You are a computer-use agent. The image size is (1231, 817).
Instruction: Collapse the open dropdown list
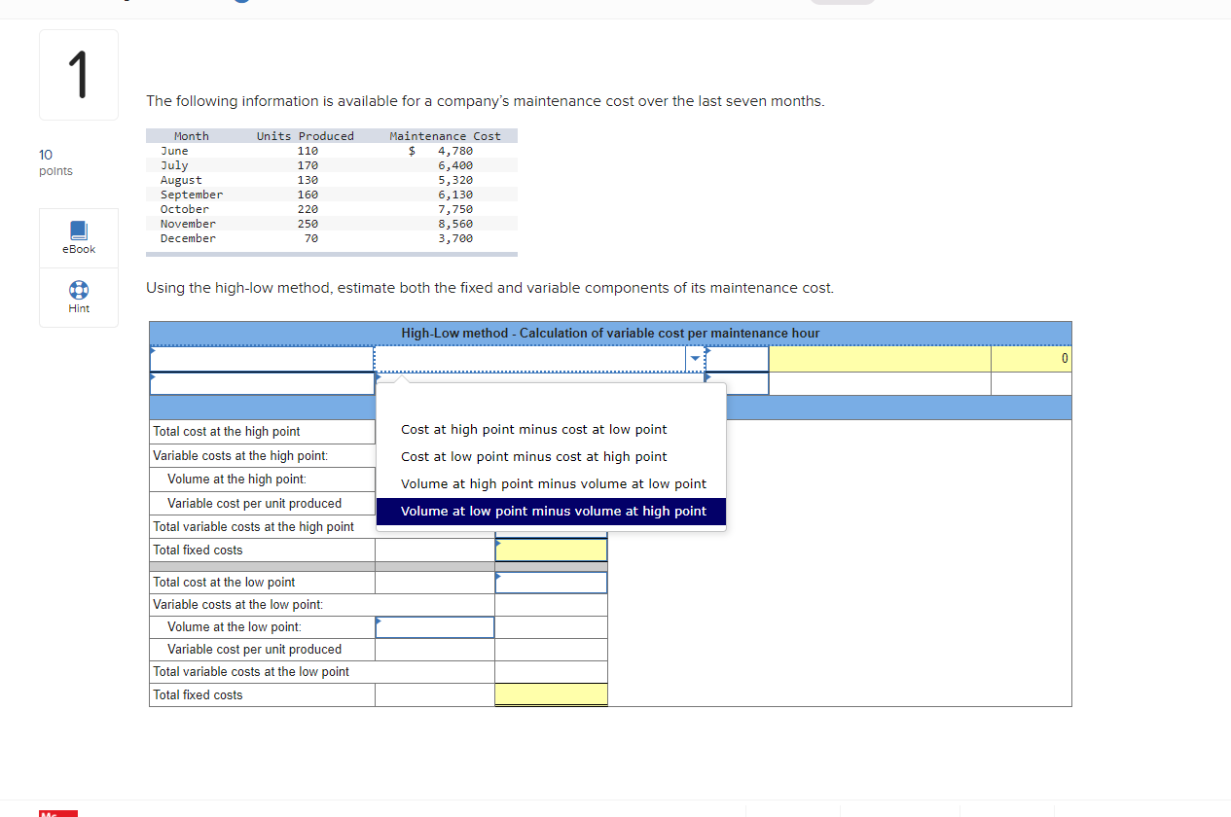(693, 358)
